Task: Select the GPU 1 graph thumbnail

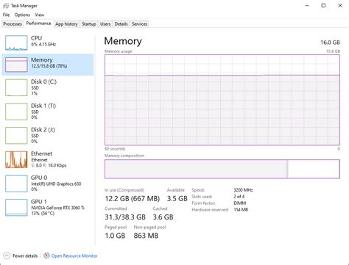Action: (16, 208)
